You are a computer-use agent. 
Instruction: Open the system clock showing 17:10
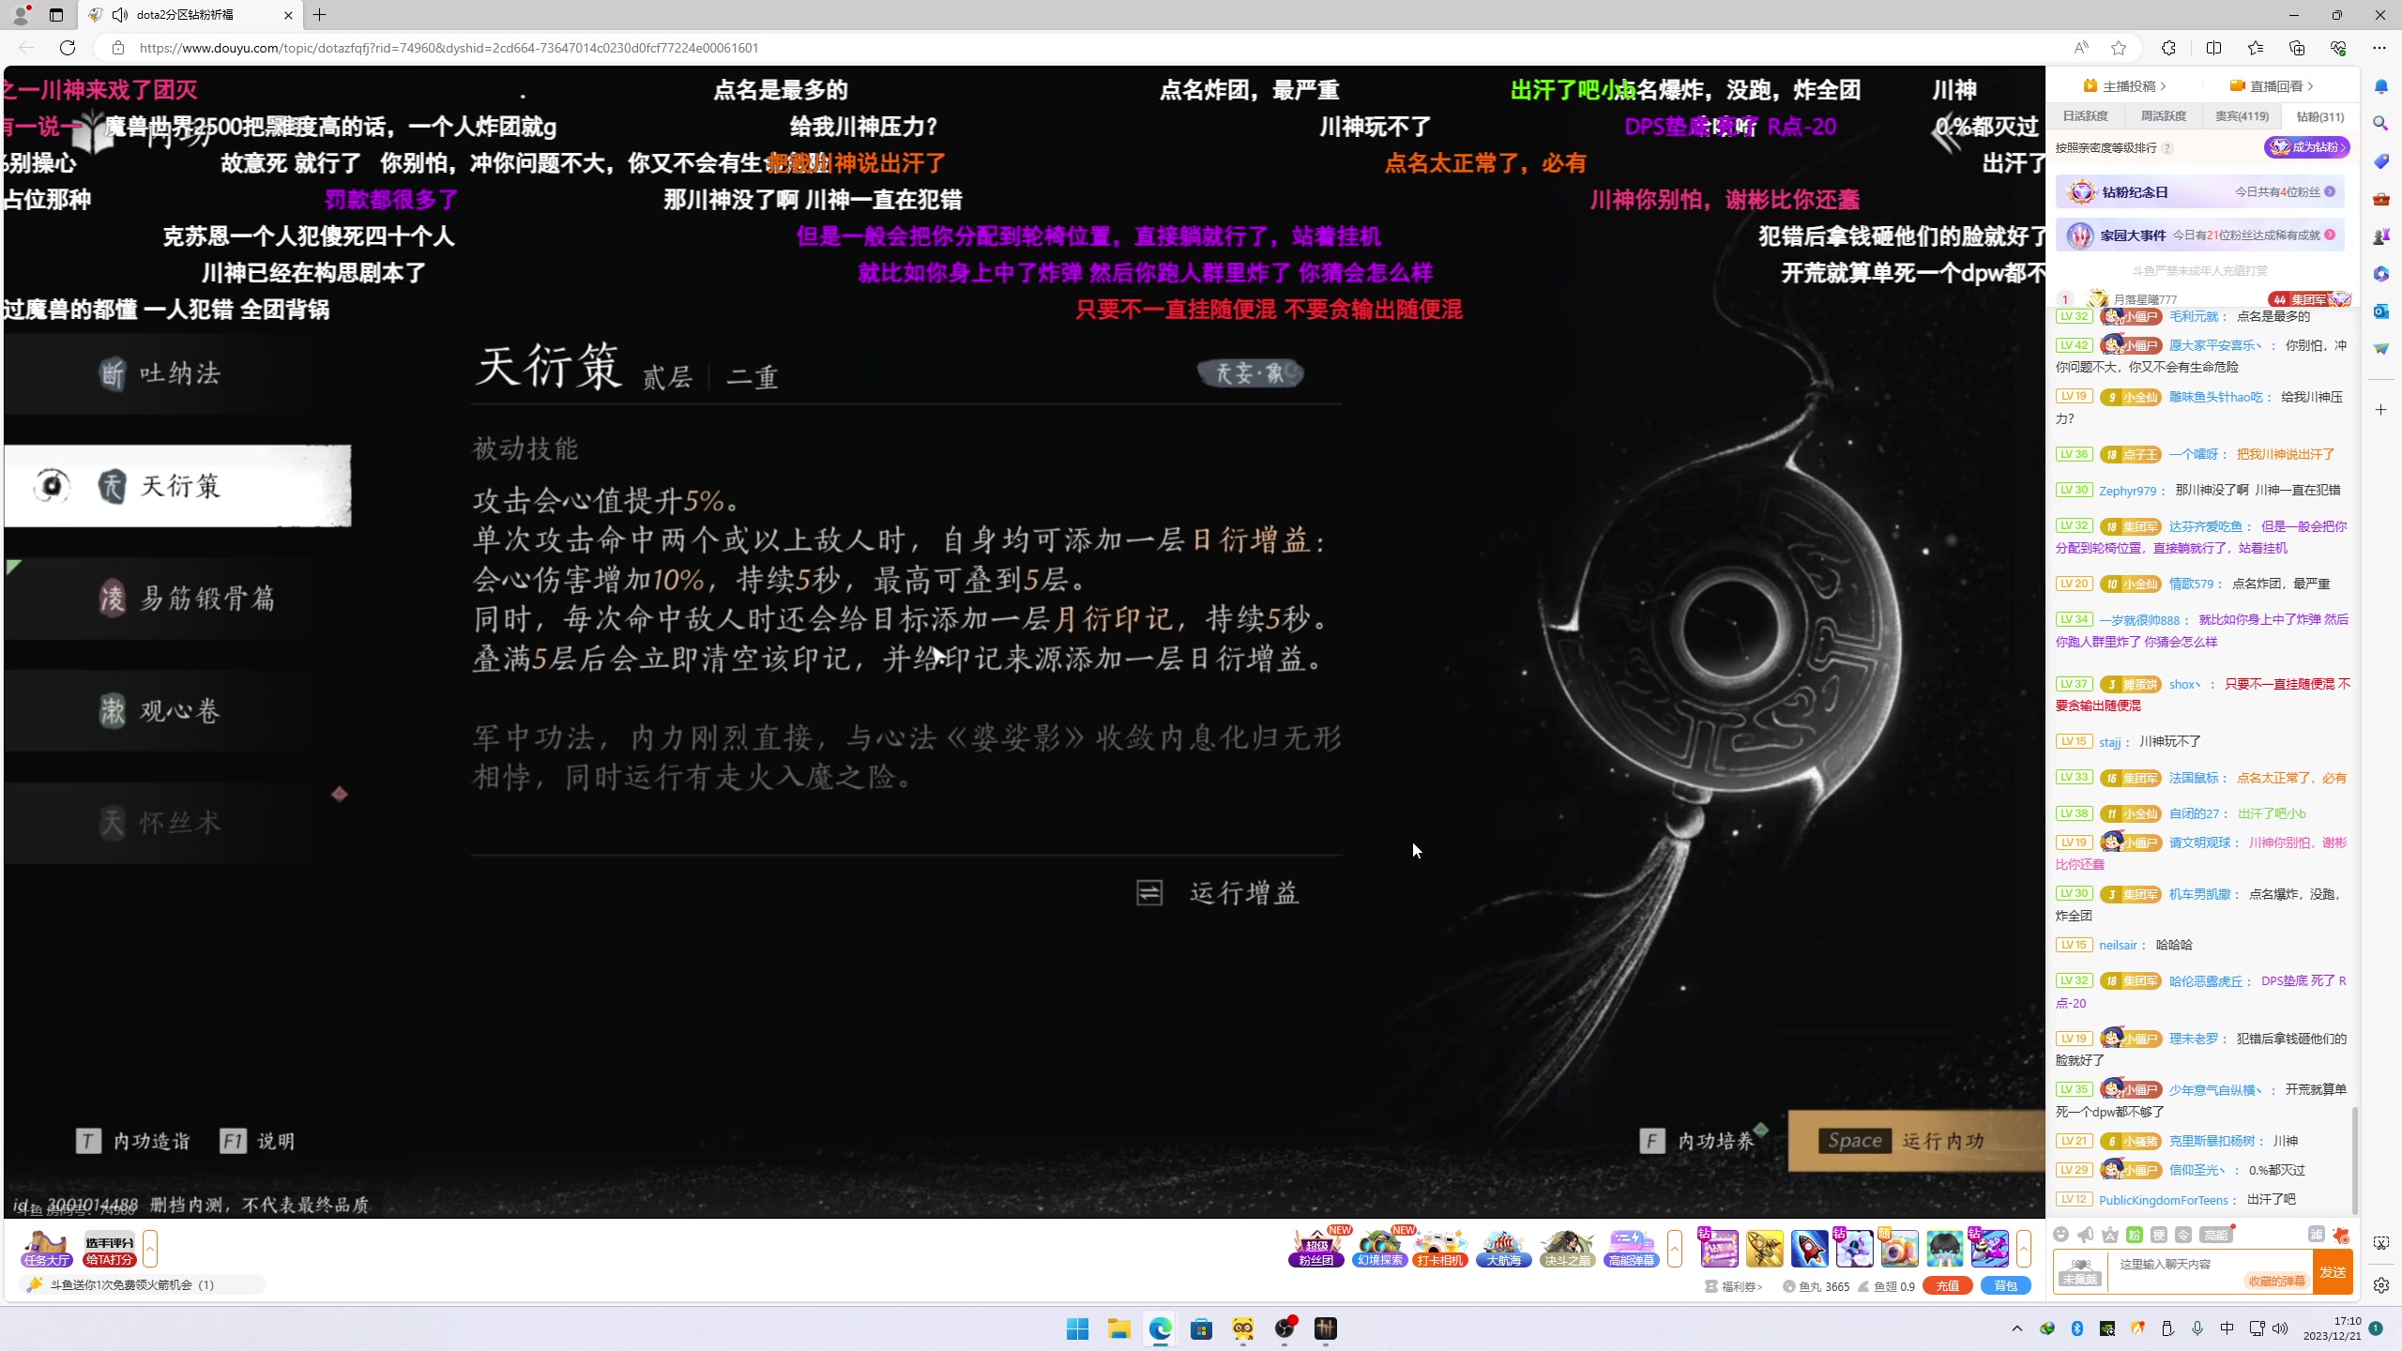(2332, 1328)
